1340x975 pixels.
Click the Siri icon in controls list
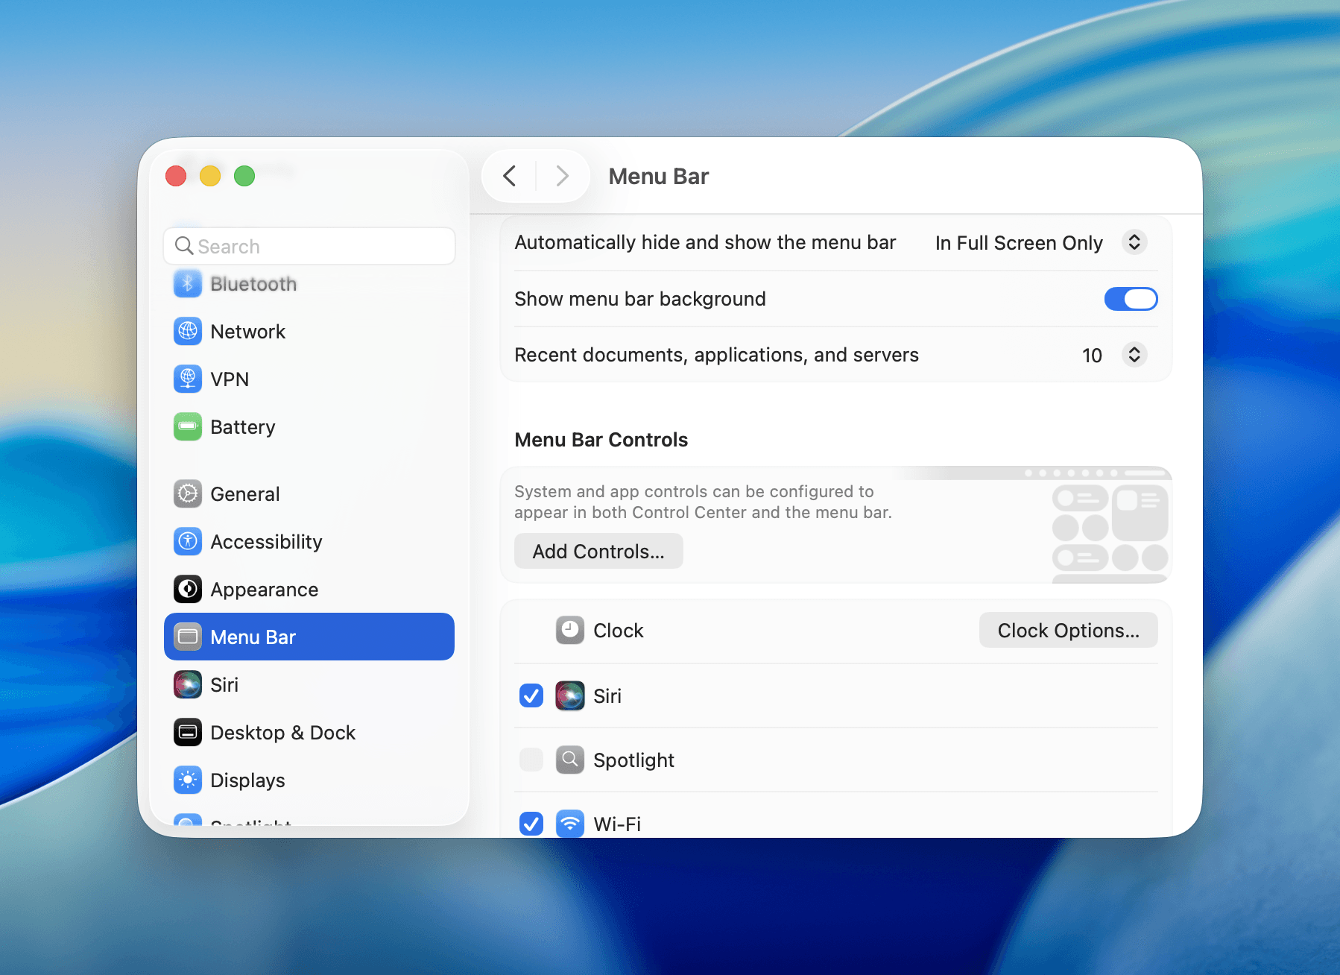(x=570, y=696)
